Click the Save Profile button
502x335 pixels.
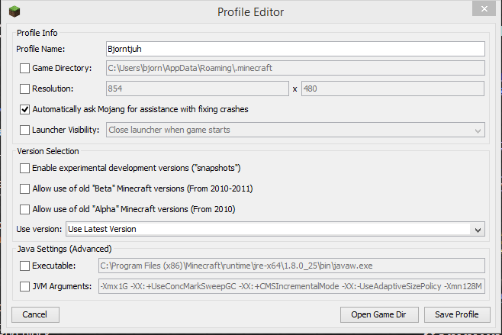click(457, 315)
